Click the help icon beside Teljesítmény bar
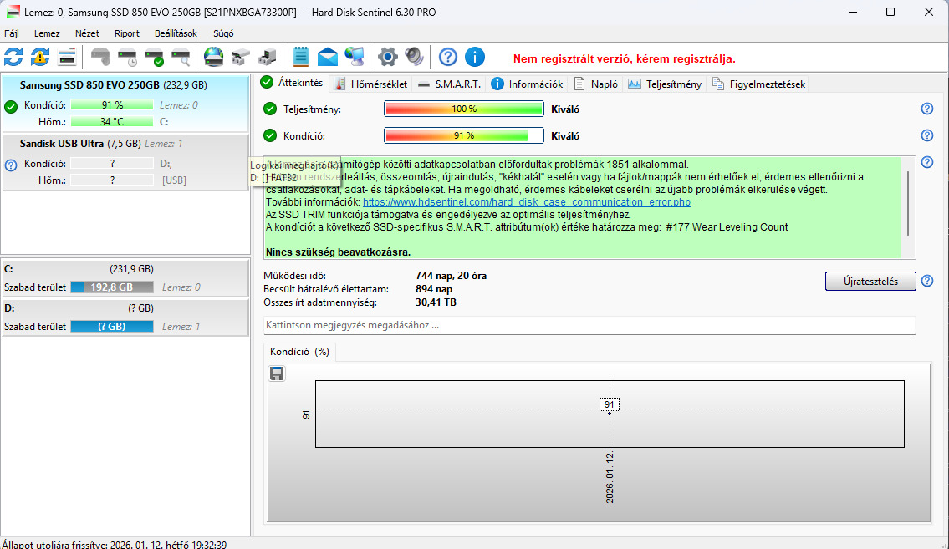The image size is (949, 549). click(926, 109)
